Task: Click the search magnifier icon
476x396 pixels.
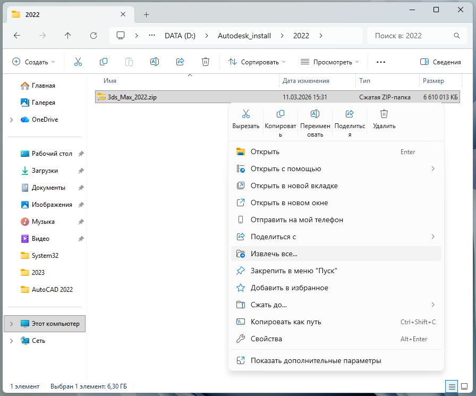Action: click(456, 36)
